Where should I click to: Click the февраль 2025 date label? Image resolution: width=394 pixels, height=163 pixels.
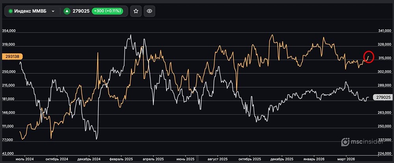(x=121, y=159)
